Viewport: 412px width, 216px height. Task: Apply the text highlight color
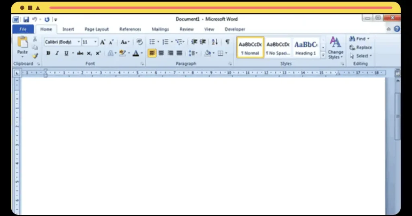click(x=122, y=53)
